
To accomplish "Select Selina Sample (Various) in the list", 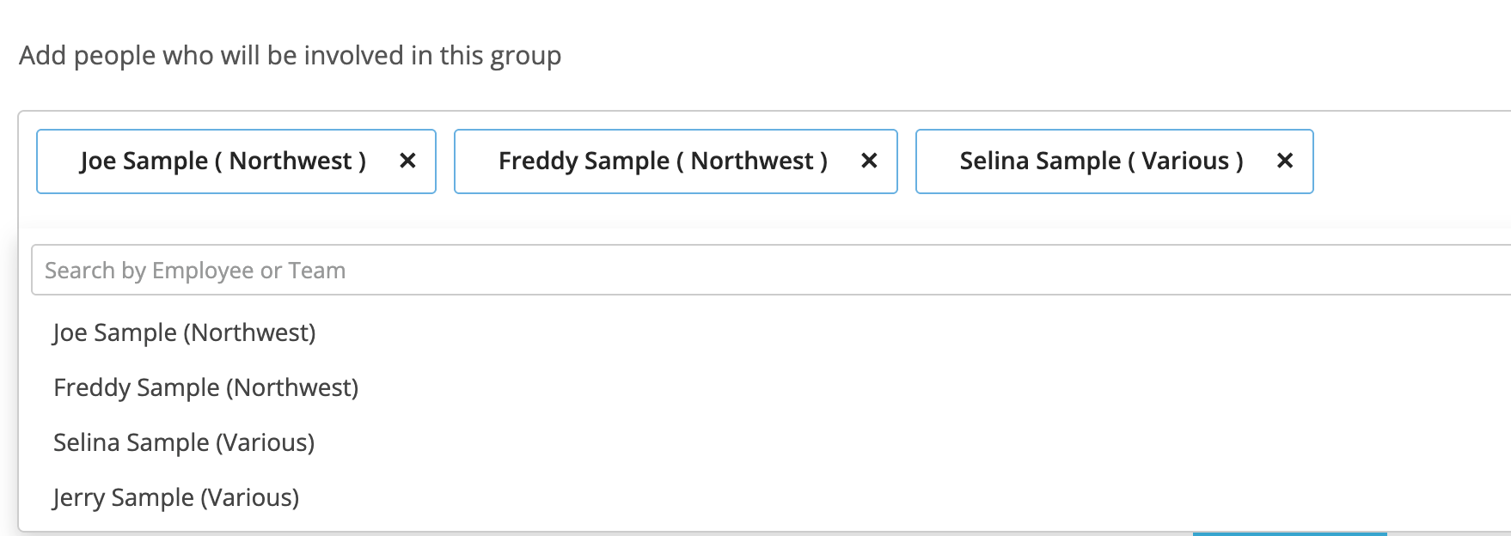I will [183, 442].
